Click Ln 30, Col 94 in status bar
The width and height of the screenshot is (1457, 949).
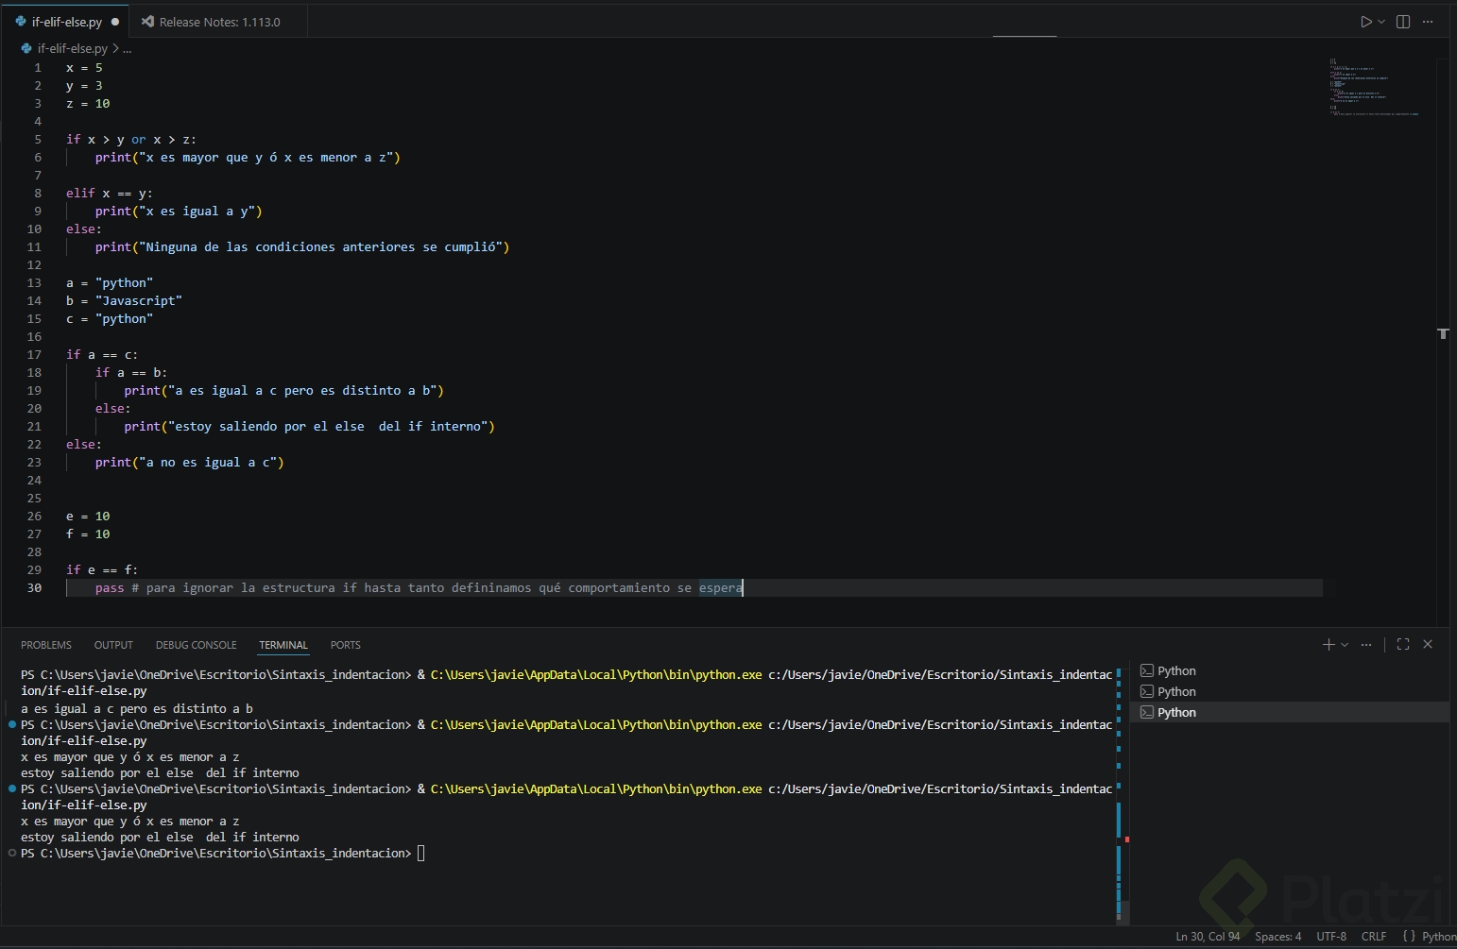pos(1208,937)
